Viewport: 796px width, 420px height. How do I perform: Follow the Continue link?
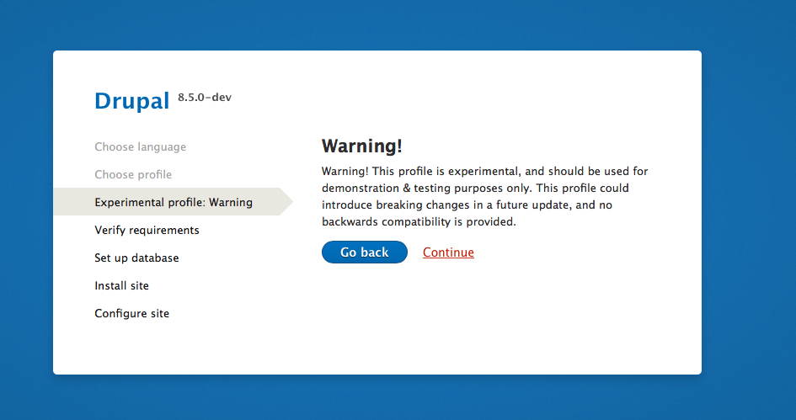tap(448, 253)
